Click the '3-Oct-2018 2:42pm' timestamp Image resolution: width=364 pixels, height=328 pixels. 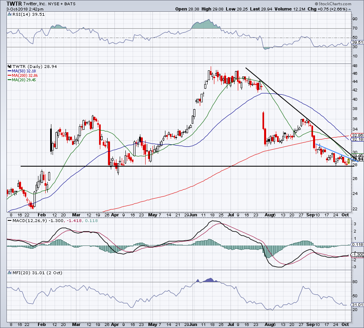point(25,9)
